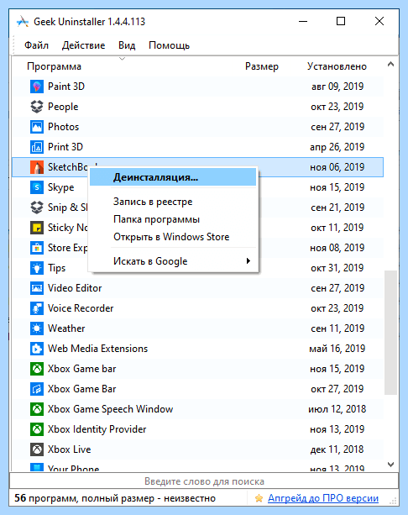408x515 pixels.
Task: Click the Skype app icon
Action: coord(37,187)
